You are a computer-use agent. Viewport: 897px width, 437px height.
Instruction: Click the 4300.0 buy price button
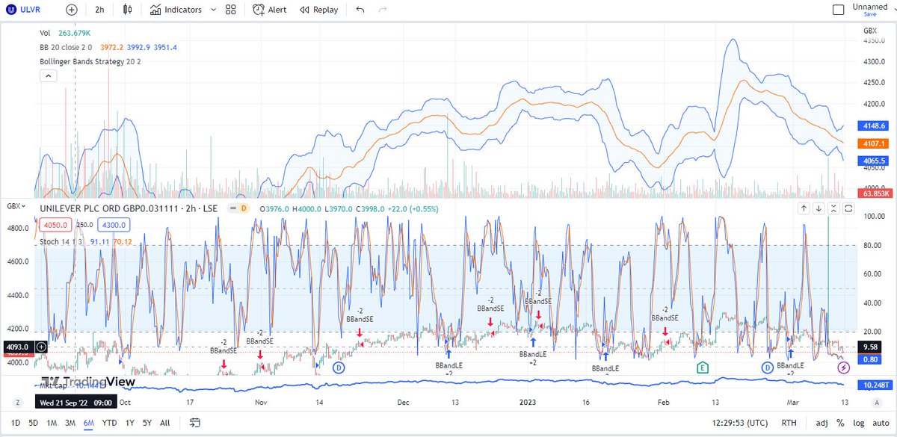click(x=112, y=224)
